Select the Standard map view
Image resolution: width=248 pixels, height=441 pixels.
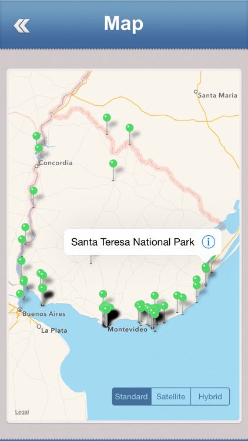click(x=132, y=396)
